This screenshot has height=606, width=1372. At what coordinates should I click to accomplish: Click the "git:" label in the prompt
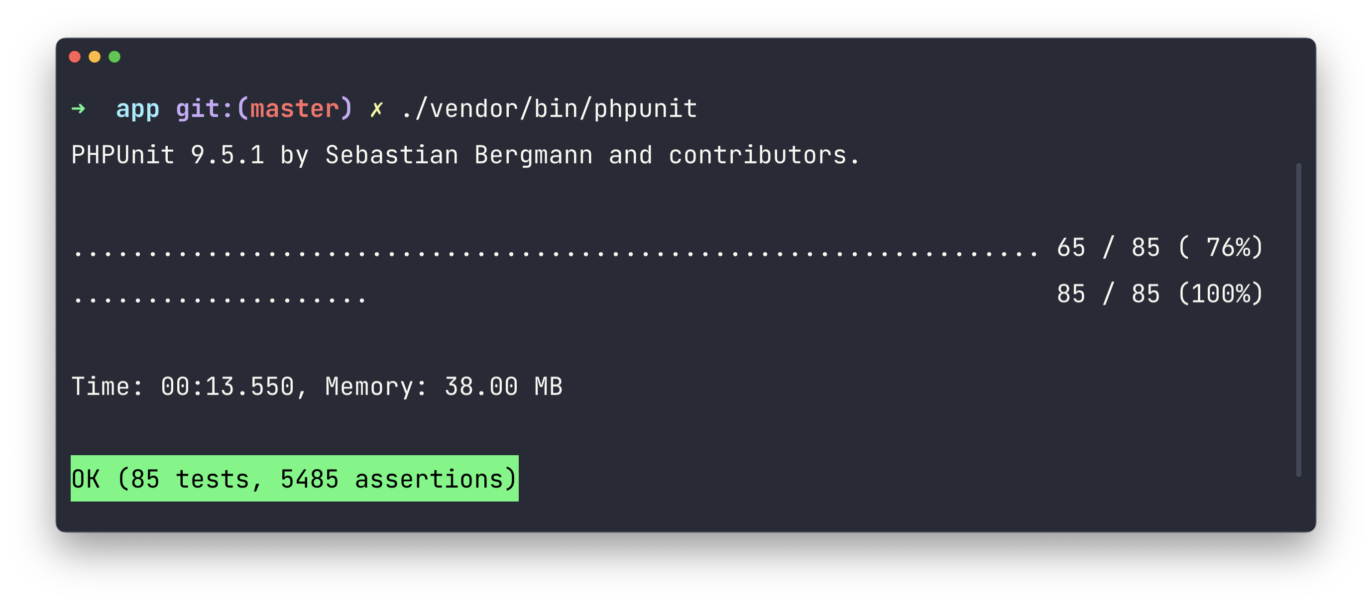pos(204,109)
